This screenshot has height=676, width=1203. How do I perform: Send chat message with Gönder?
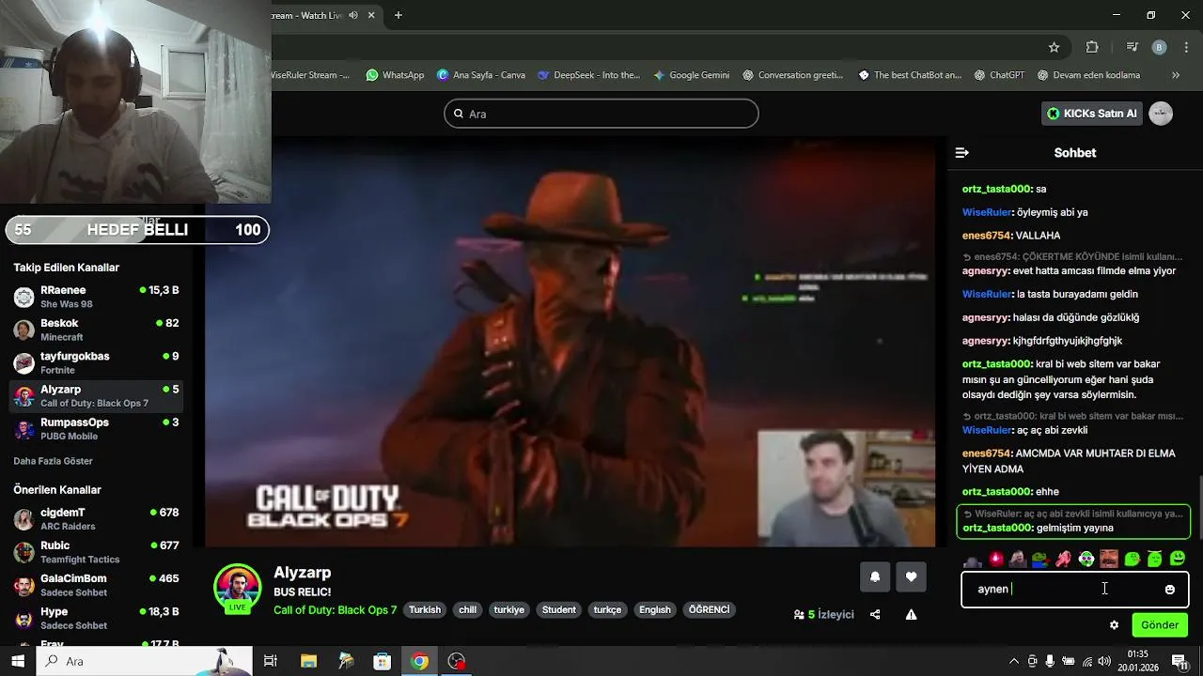click(x=1160, y=625)
